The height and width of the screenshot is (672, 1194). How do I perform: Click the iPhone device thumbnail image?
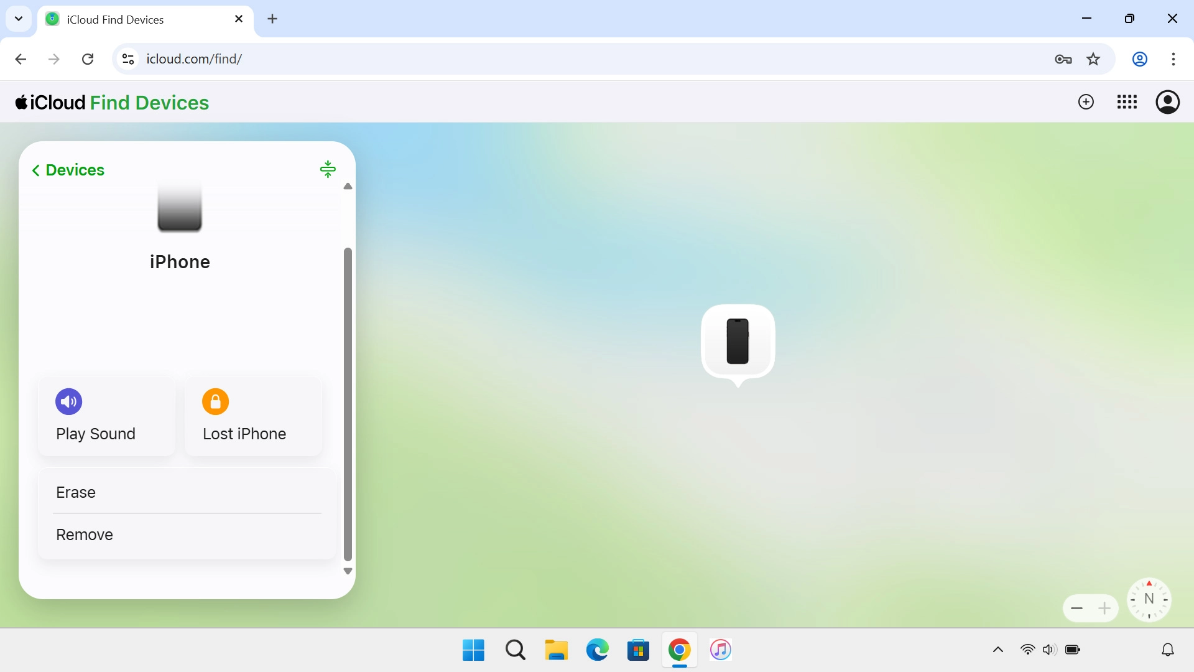(x=180, y=207)
